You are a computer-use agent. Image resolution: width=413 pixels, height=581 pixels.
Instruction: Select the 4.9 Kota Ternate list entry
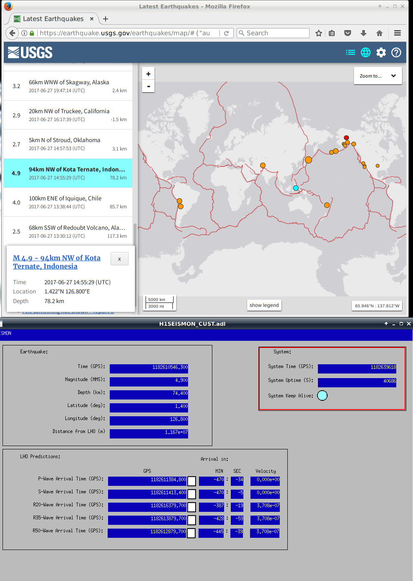point(68,173)
